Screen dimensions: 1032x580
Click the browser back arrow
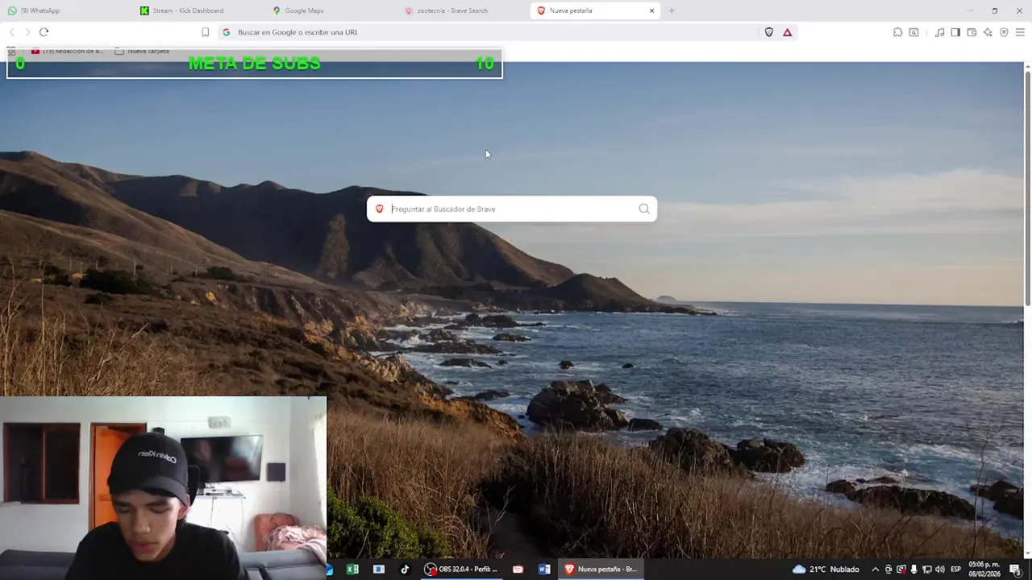(x=11, y=32)
